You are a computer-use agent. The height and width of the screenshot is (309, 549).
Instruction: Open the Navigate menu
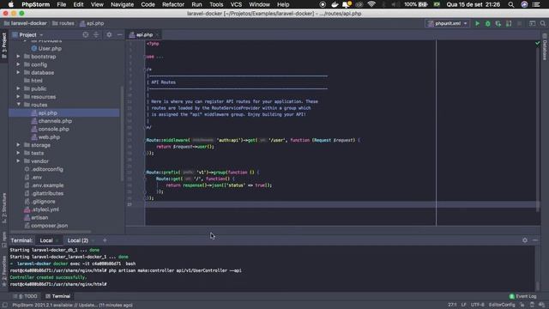[x=122, y=4]
